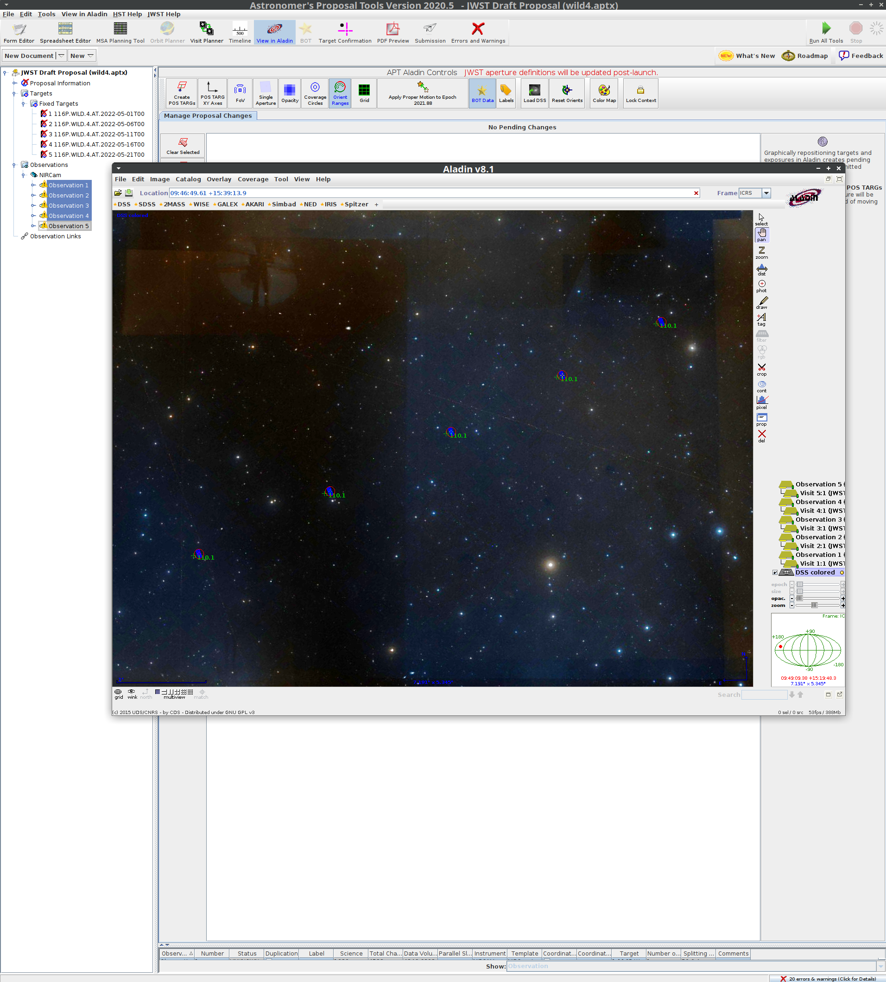This screenshot has width=886, height=982.
Task: Launch the MSA Planning Tool
Action: [x=120, y=32]
